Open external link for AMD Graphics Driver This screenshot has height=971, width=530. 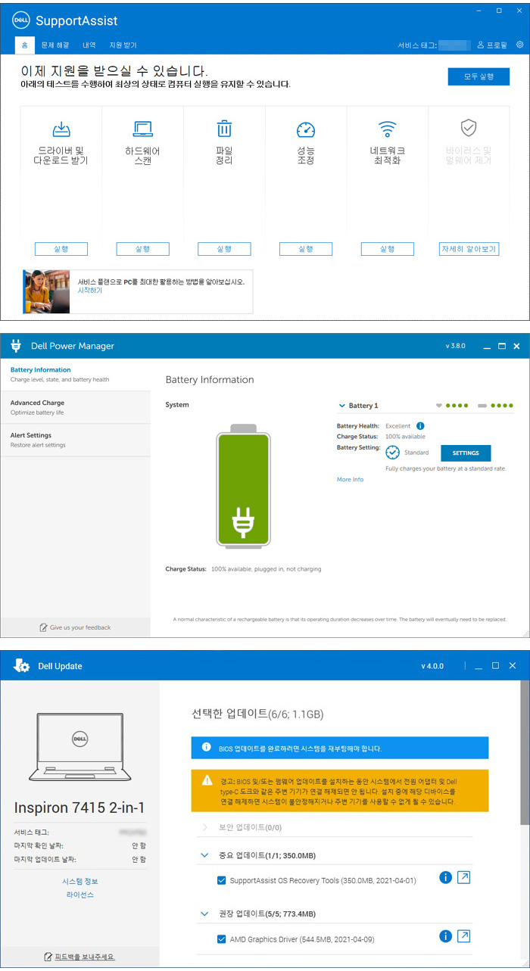click(x=464, y=936)
